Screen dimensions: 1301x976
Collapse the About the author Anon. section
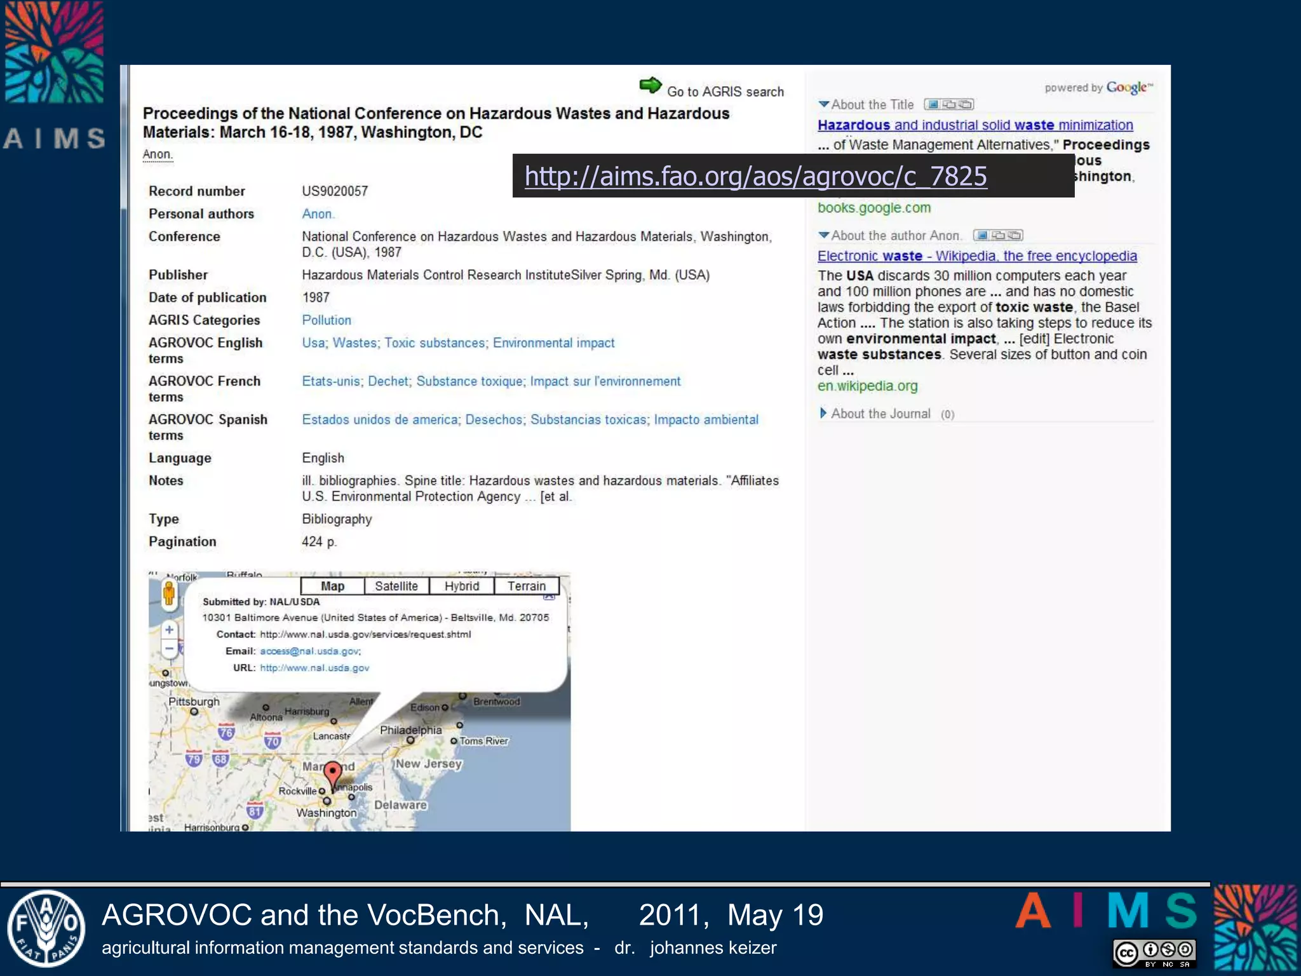pos(824,235)
